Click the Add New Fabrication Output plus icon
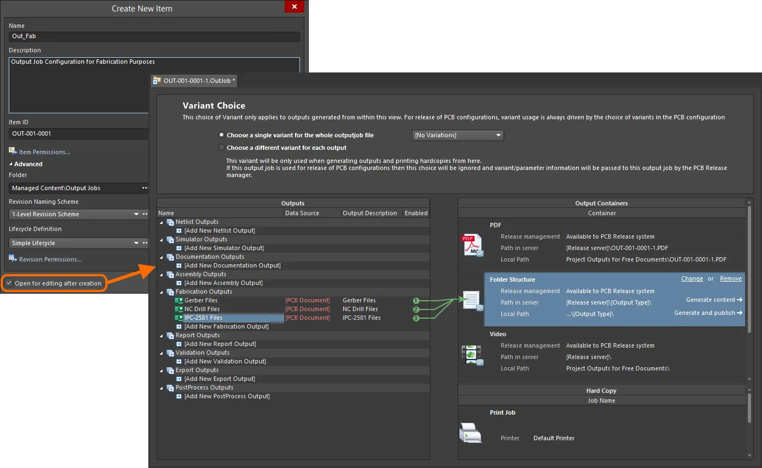 (179, 327)
